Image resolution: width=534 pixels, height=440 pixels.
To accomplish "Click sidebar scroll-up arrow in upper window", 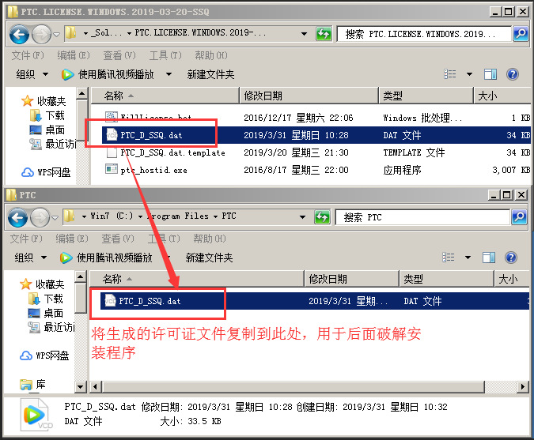I will (x=82, y=93).
